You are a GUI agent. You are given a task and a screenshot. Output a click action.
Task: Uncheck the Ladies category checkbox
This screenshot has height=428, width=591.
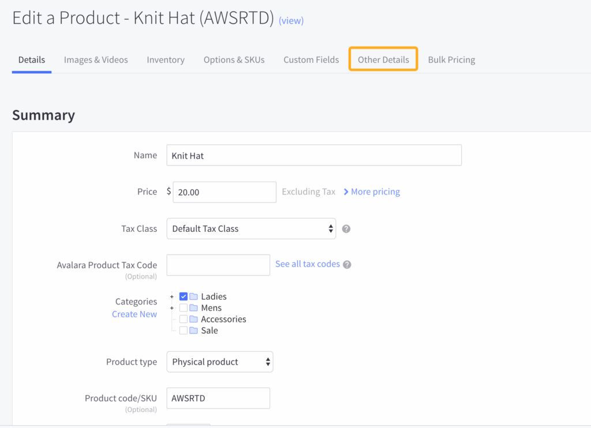(184, 296)
